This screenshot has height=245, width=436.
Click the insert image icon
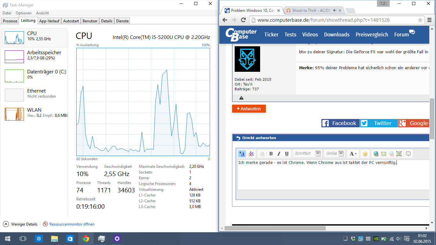point(399,154)
